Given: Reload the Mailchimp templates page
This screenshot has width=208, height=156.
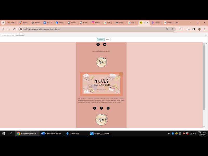Looking at the screenshot, I should coord(14,29).
